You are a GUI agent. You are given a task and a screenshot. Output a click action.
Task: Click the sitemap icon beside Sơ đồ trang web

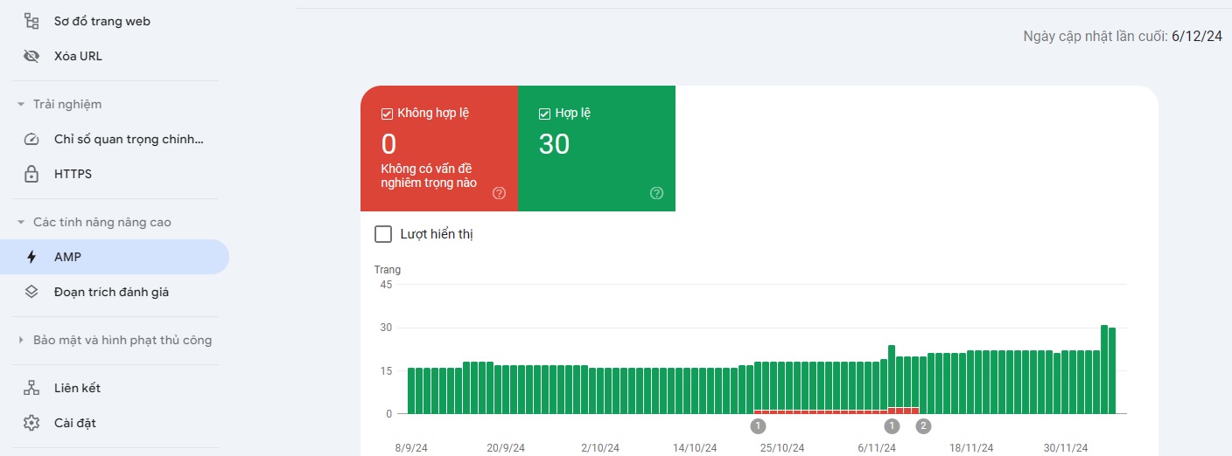31,21
